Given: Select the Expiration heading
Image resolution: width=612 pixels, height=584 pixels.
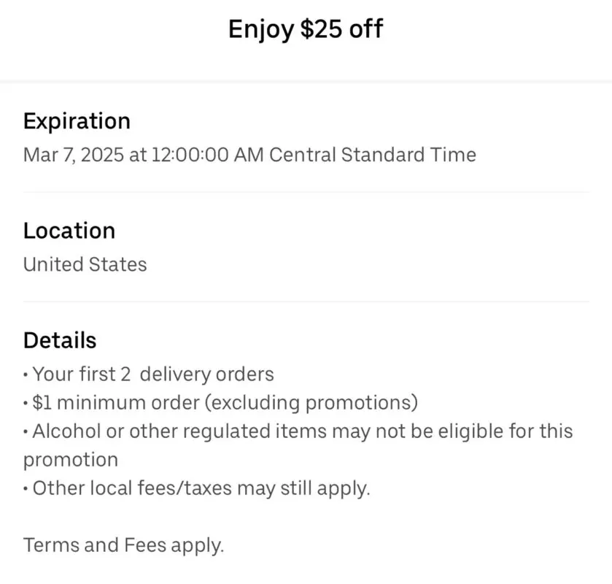Looking at the screenshot, I should click(x=77, y=121).
